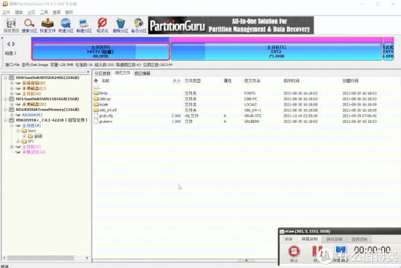The image size is (401, 268).
Task: Open the 工具 (Tools) menu
Action: click(x=44, y=12)
